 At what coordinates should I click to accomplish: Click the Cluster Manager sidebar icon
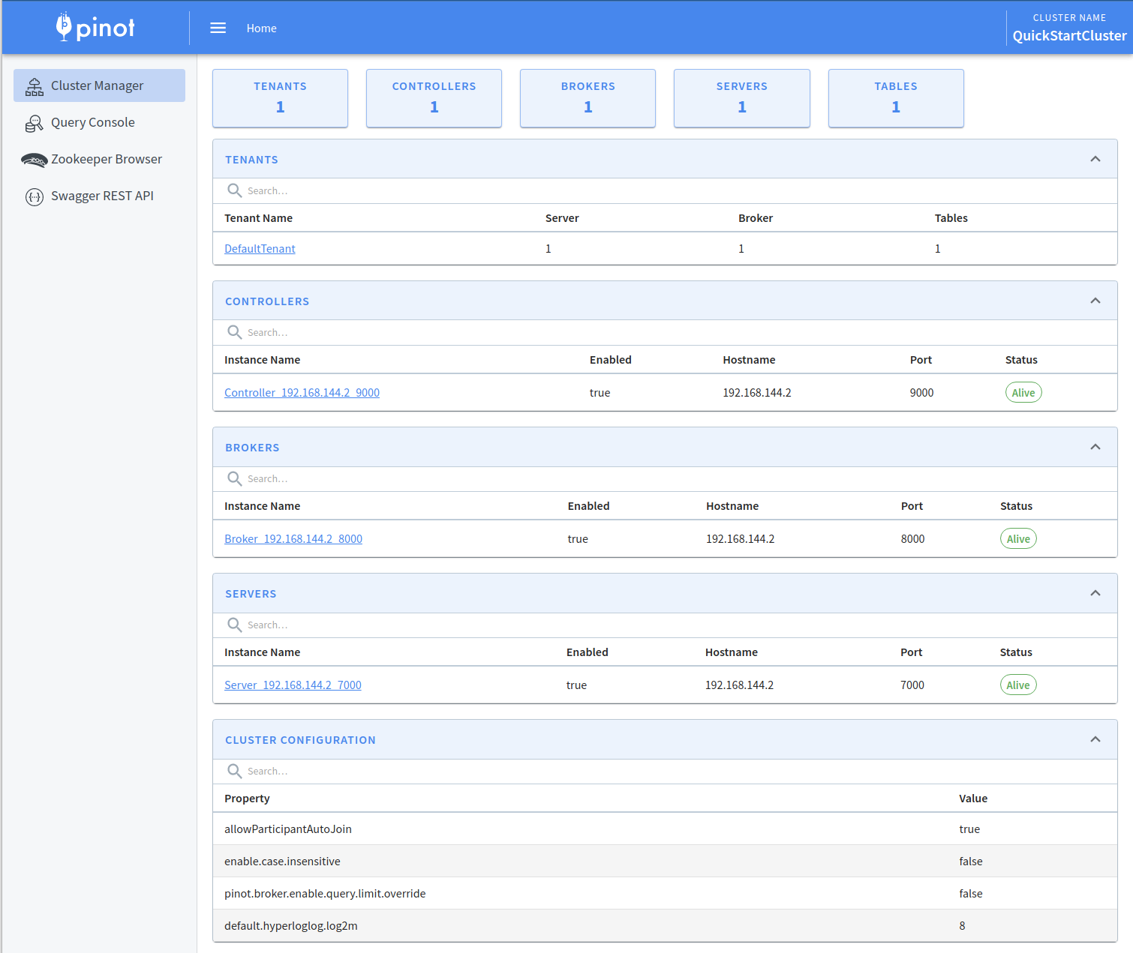pyautogui.click(x=35, y=86)
